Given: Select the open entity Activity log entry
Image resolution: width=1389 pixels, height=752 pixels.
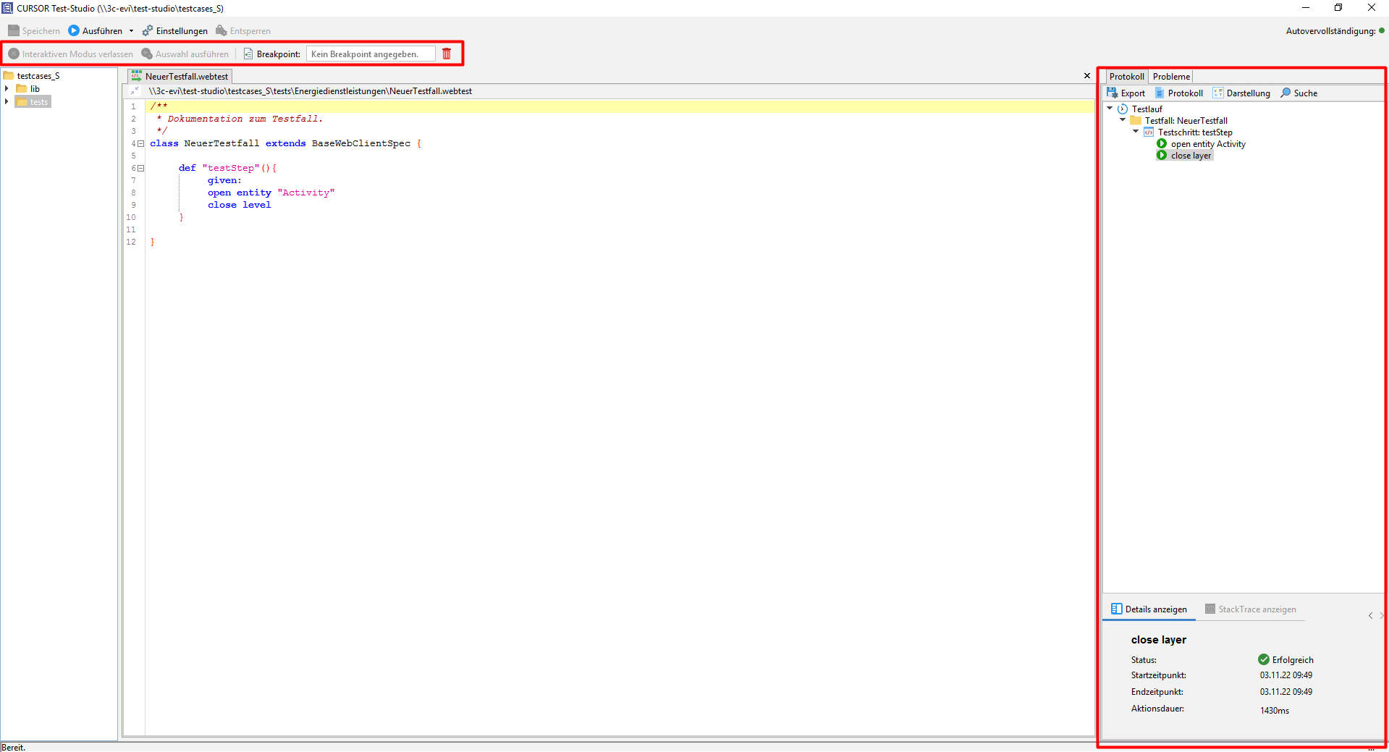Looking at the screenshot, I should click(x=1207, y=144).
